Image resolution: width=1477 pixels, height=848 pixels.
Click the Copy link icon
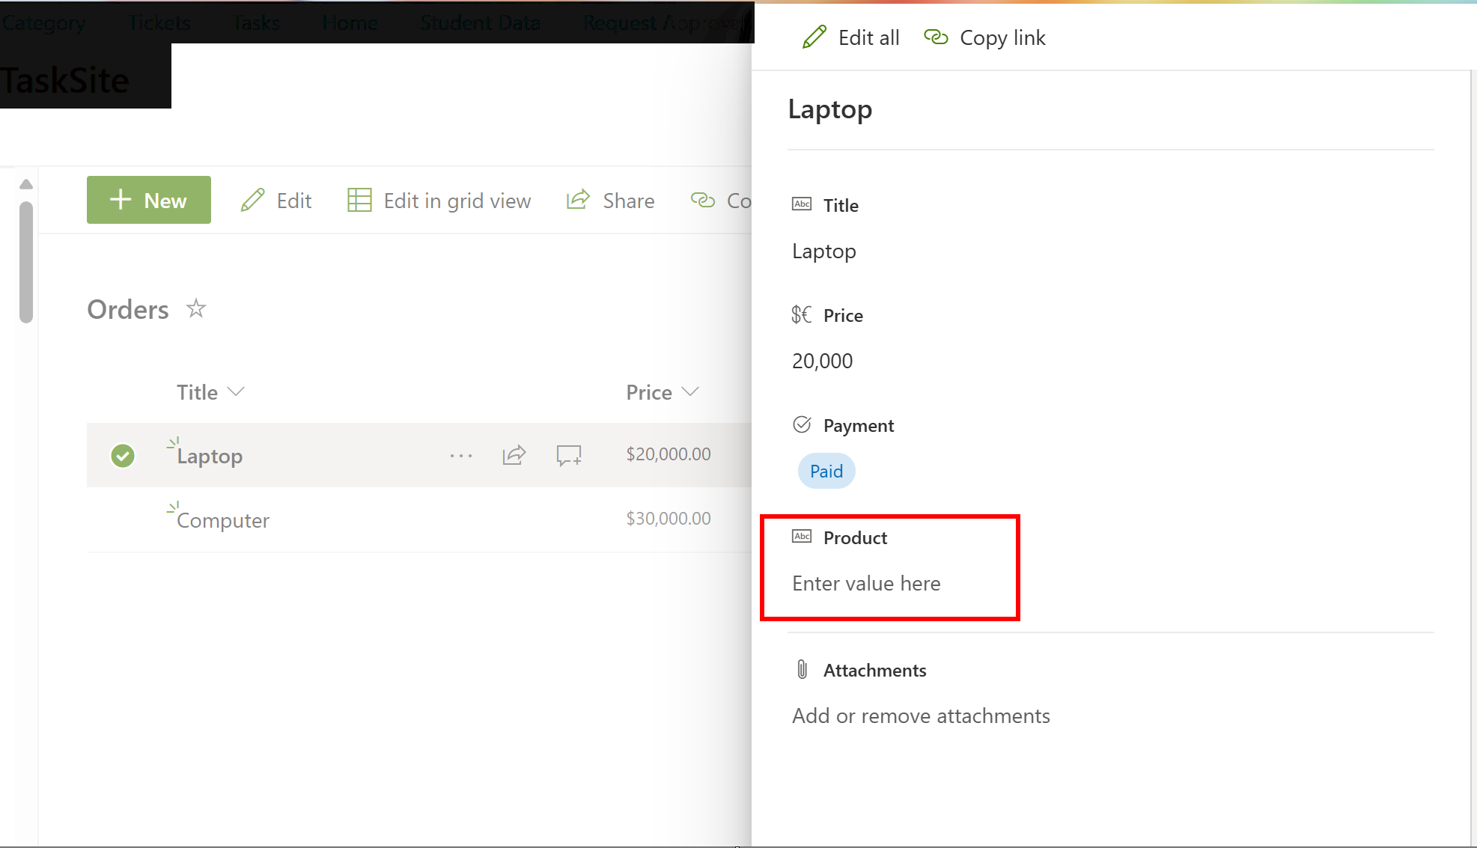point(934,37)
